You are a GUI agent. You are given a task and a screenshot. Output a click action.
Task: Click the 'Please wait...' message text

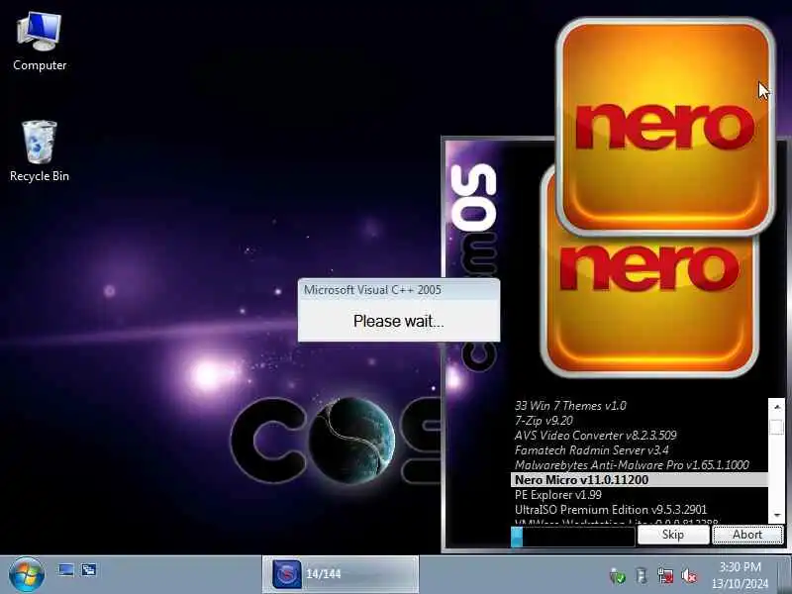coord(399,321)
